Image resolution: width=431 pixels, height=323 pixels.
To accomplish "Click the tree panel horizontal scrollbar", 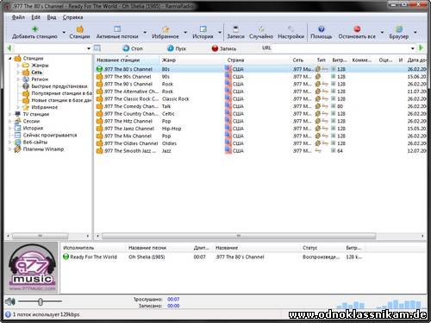I will point(41,237).
